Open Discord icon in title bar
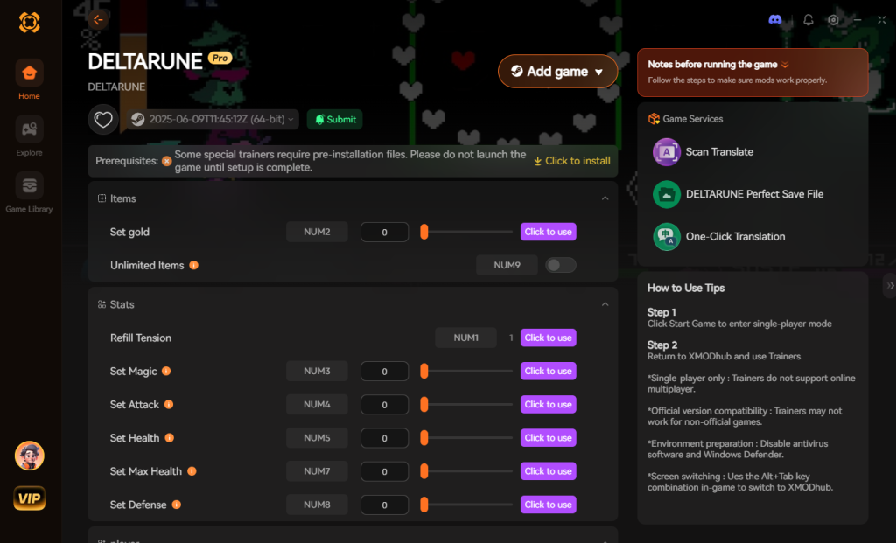This screenshot has width=896, height=543. pyautogui.click(x=775, y=20)
